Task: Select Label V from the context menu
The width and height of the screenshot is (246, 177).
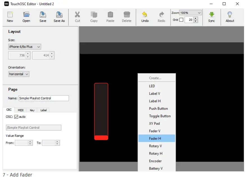Action: point(157,94)
